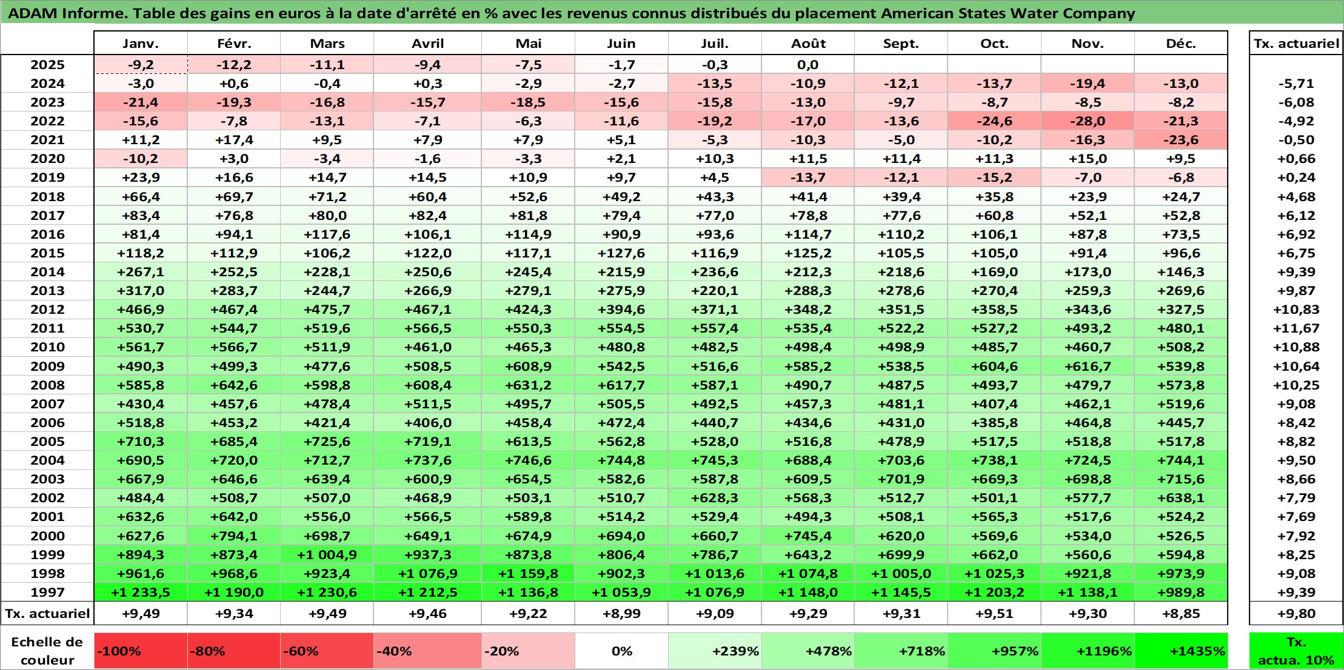Click the ADAM Informe table title
Viewport: 1344px width, 670px height.
(x=571, y=13)
